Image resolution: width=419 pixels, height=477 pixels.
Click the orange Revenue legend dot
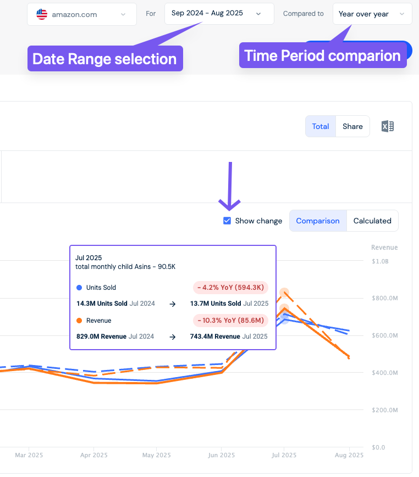pyautogui.click(x=79, y=321)
